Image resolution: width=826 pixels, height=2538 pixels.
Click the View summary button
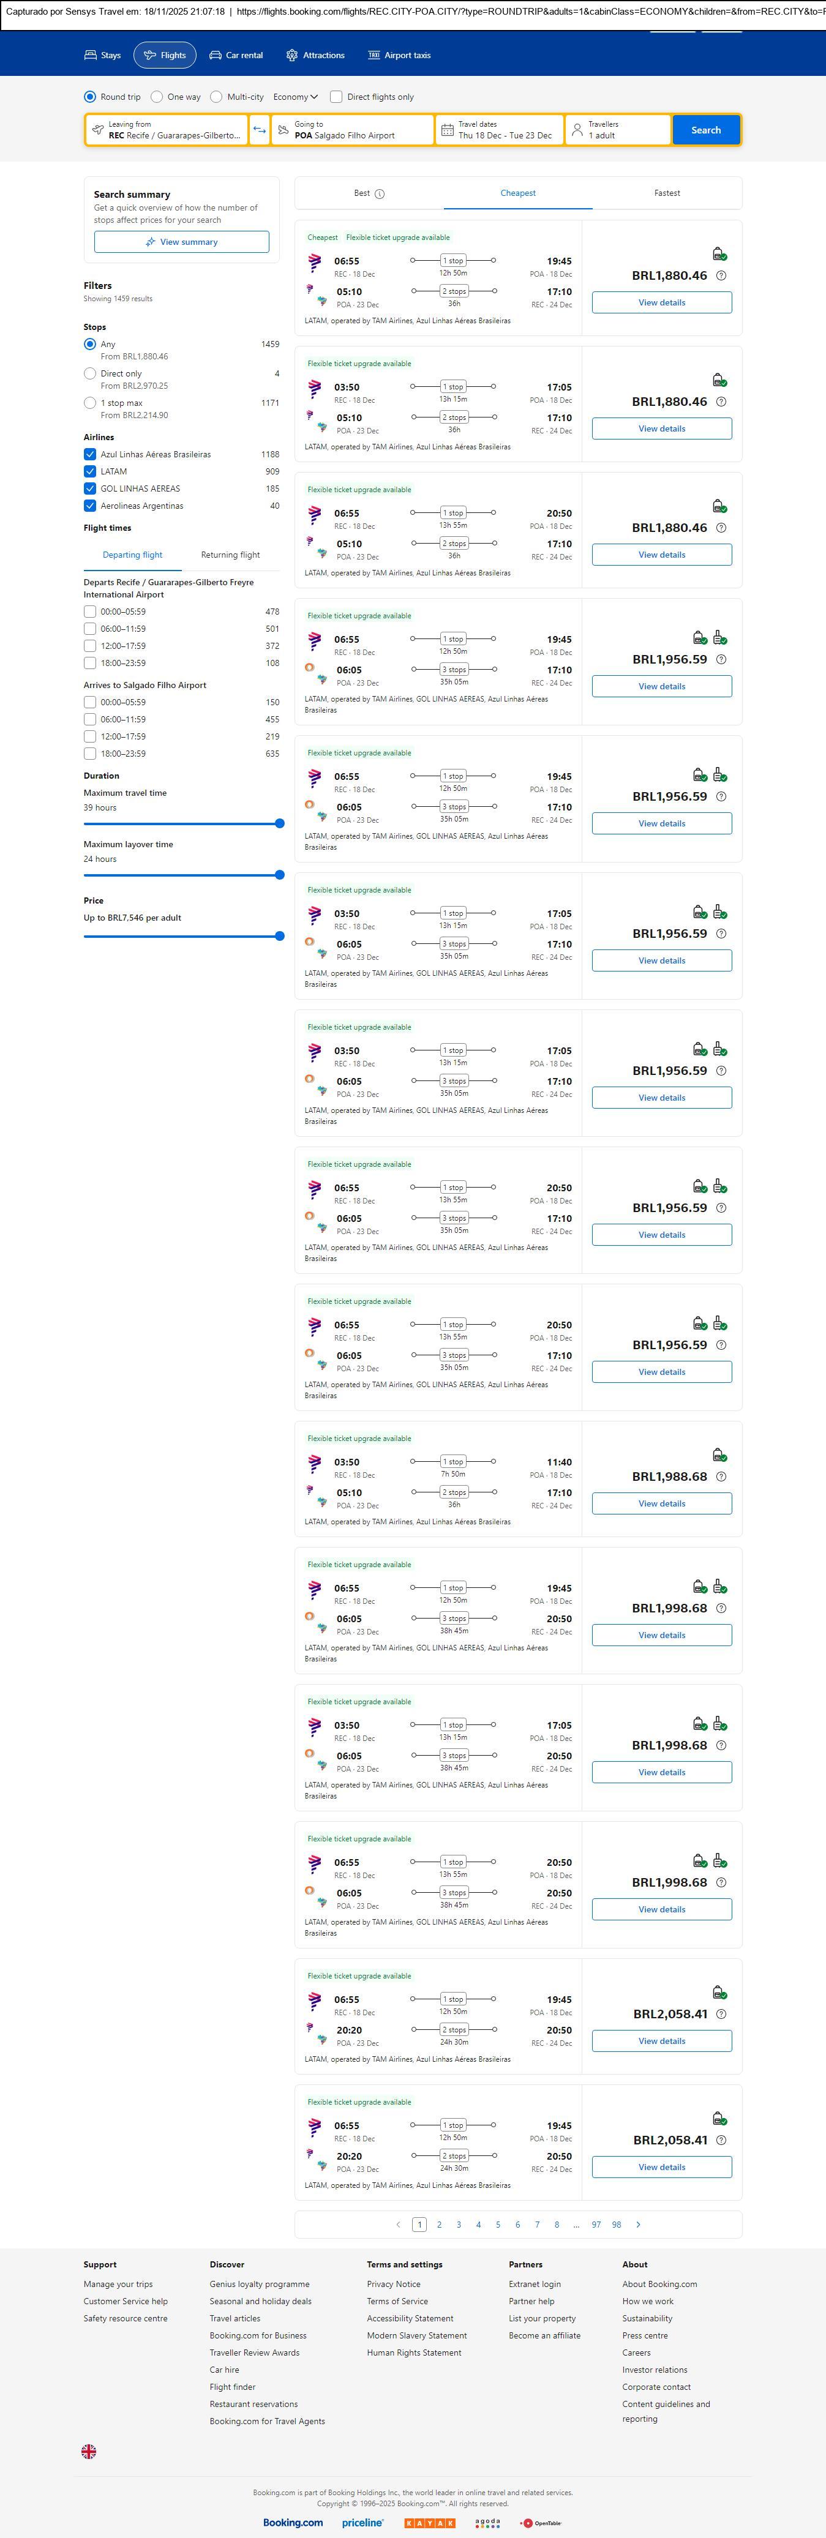[181, 241]
